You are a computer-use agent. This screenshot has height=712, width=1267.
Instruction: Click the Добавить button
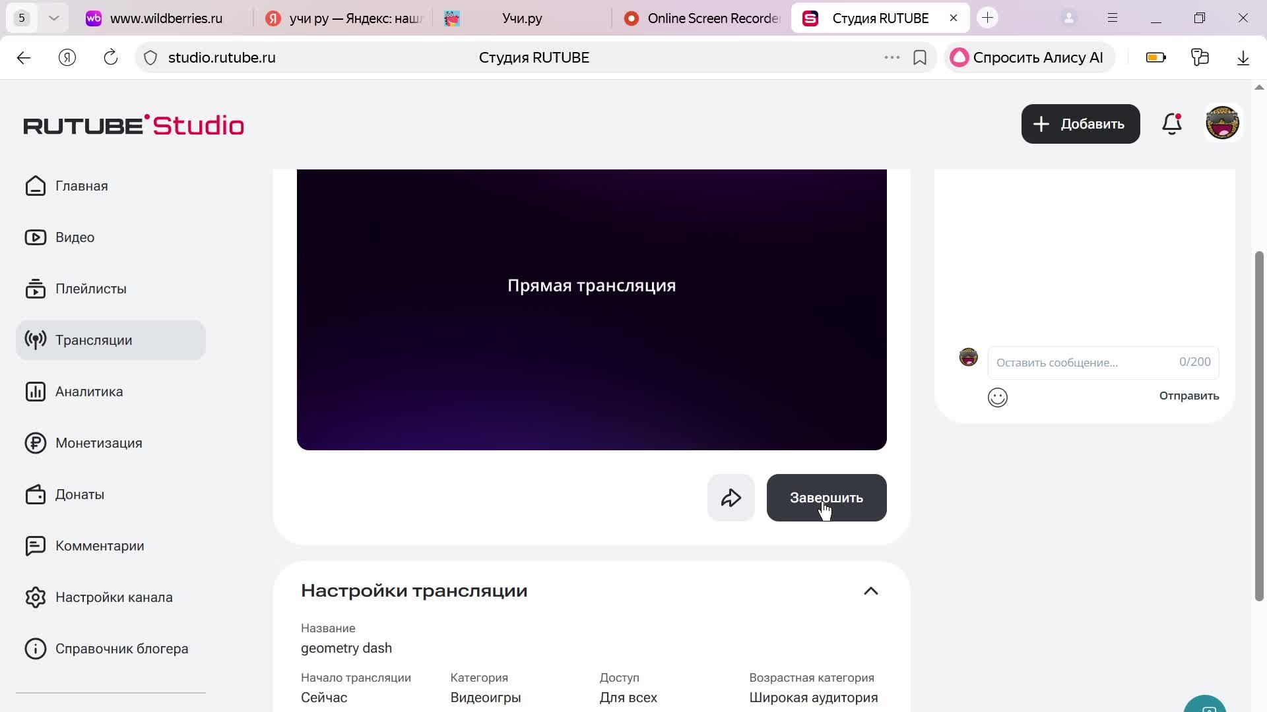[1080, 124]
